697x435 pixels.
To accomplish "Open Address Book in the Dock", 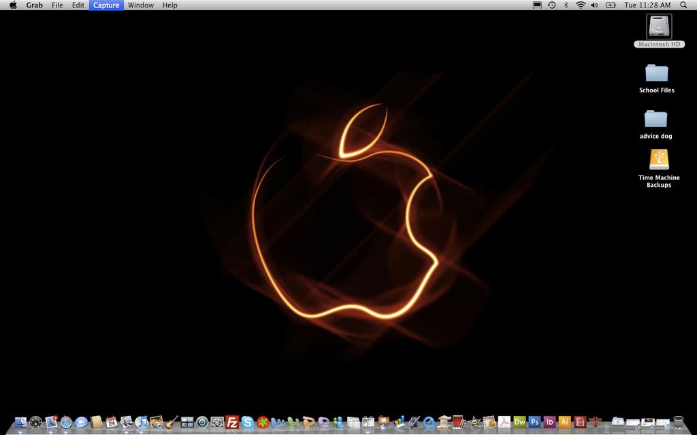I will coord(96,422).
